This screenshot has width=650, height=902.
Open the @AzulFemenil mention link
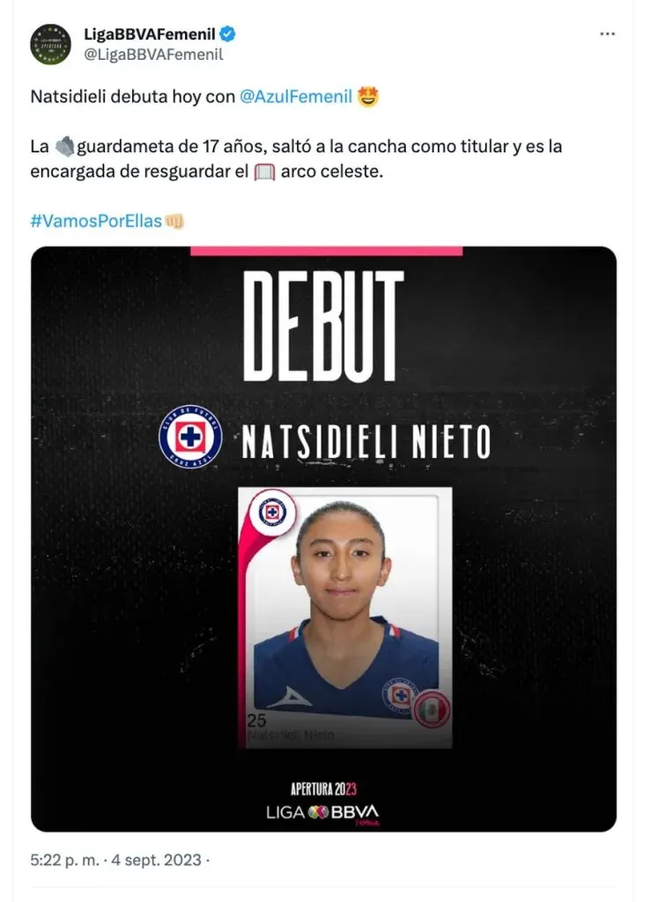coord(297,99)
